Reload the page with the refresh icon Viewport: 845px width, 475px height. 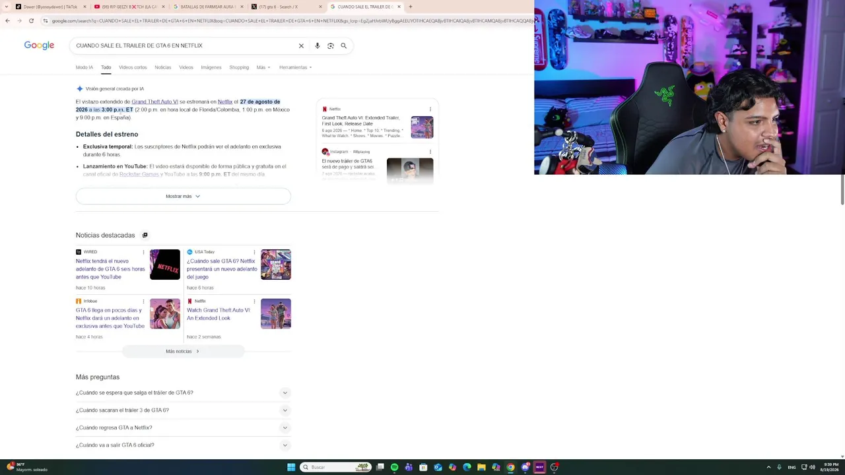[x=31, y=20]
